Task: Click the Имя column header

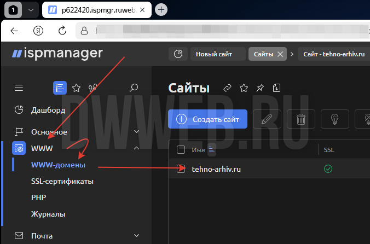Action: coord(198,150)
